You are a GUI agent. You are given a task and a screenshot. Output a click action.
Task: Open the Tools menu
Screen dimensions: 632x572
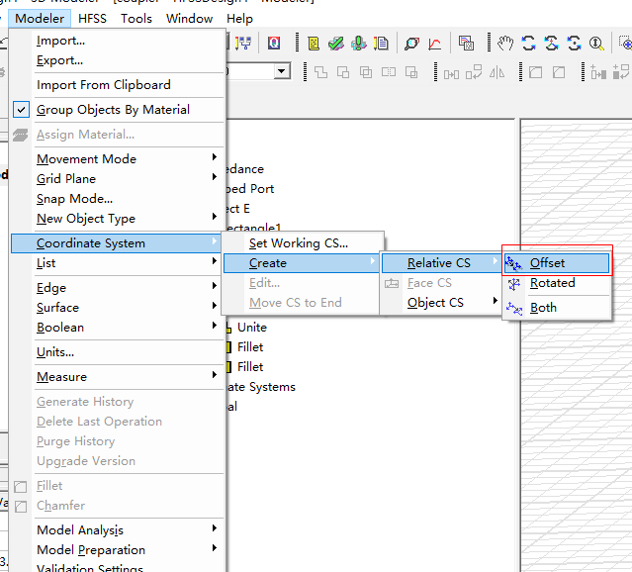[x=136, y=19]
